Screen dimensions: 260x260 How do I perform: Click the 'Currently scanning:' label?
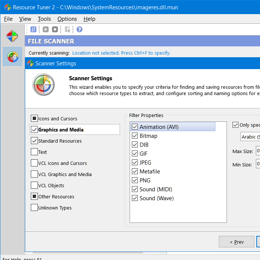(49, 53)
